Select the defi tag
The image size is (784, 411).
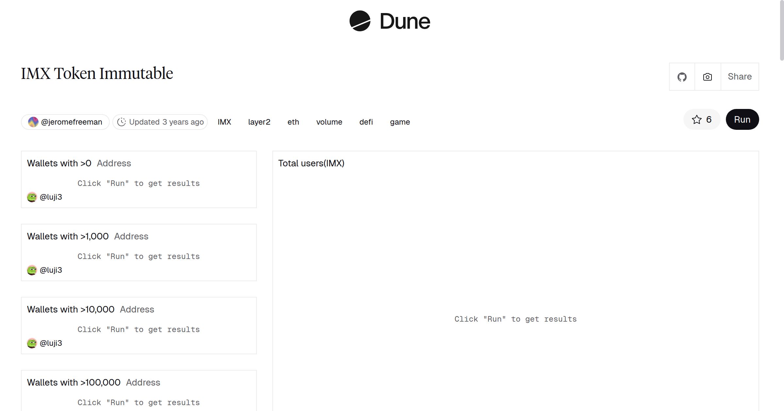[366, 122]
